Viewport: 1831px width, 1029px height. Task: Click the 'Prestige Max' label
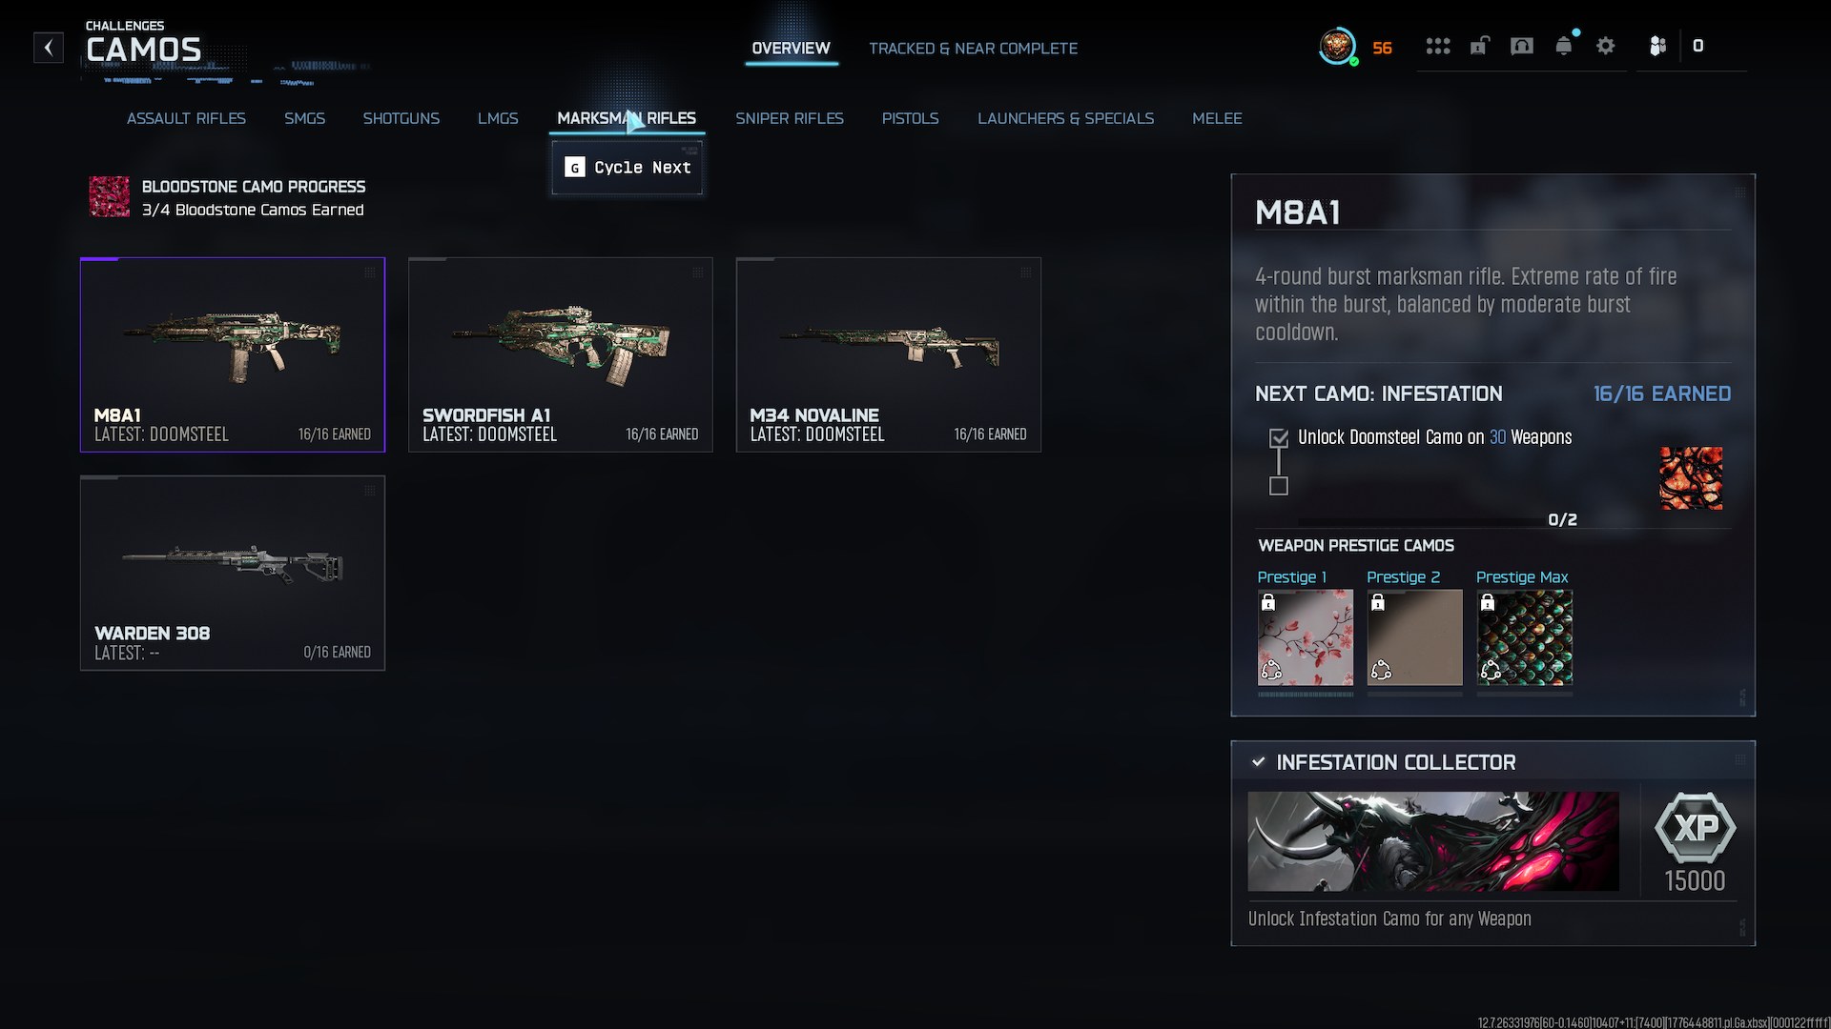1522,577
